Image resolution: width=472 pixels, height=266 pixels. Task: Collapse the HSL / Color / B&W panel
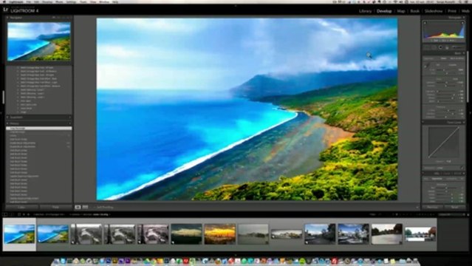click(464, 174)
